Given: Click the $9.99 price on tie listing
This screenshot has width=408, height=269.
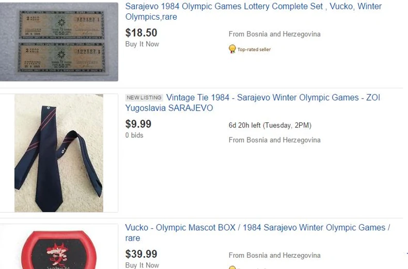Looking at the screenshot, I should coord(138,124).
